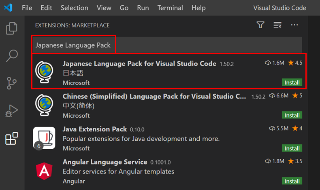Image resolution: width=320 pixels, height=190 pixels.
Task: Open the Search view in activity bar
Action: [x=12, y=56]
